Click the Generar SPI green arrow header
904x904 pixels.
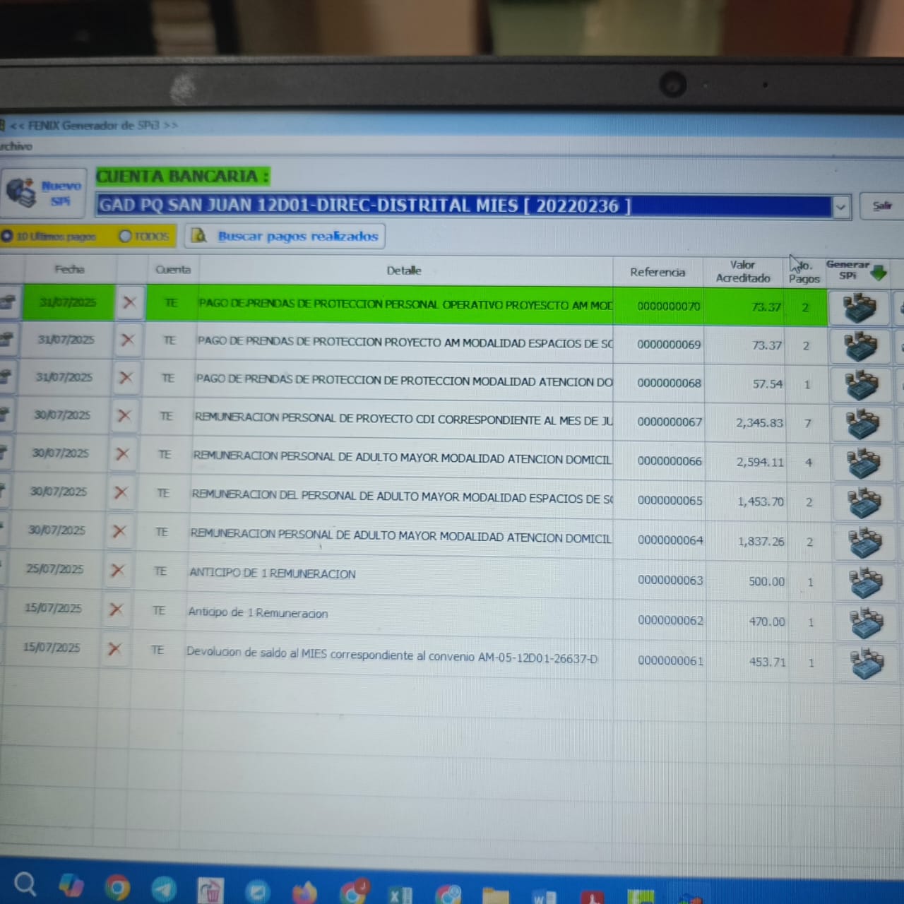pos(878,273)
